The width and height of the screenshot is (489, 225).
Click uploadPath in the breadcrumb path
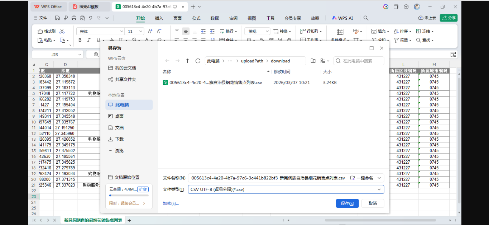(x=252, y=61)
